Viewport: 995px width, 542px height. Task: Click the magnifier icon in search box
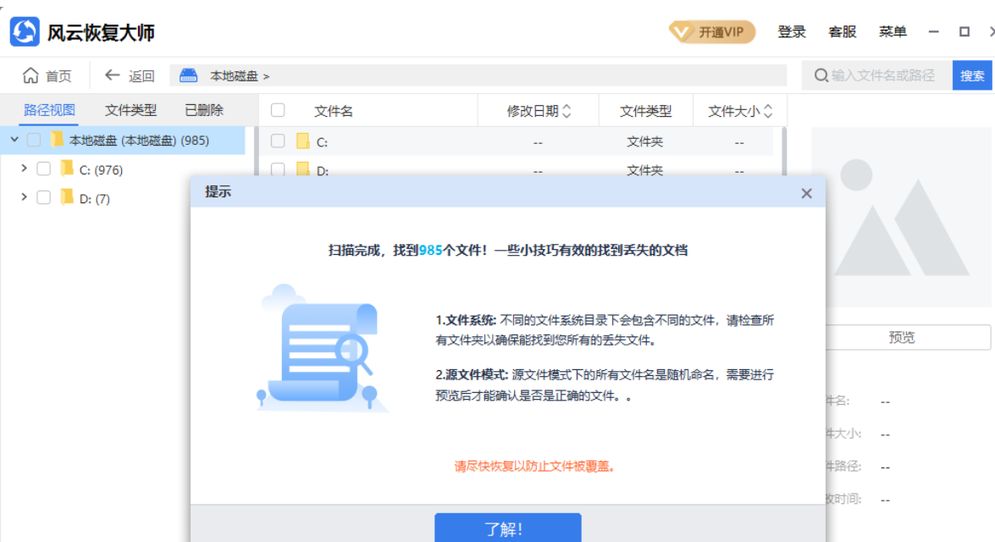[821, 75]
